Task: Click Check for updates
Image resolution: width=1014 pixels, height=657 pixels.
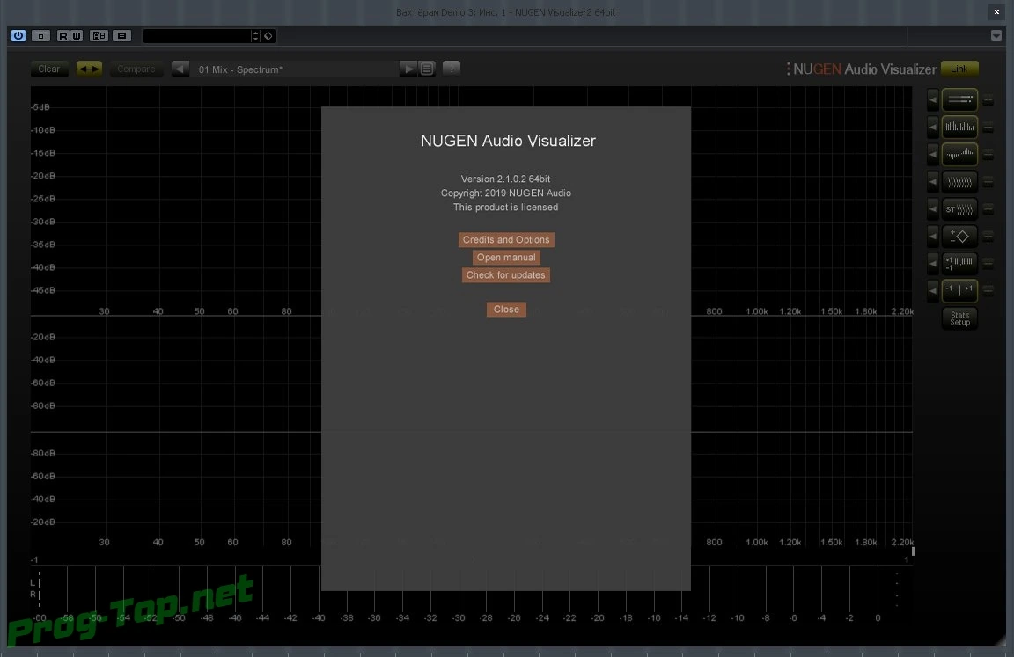Action: point(506,275)
